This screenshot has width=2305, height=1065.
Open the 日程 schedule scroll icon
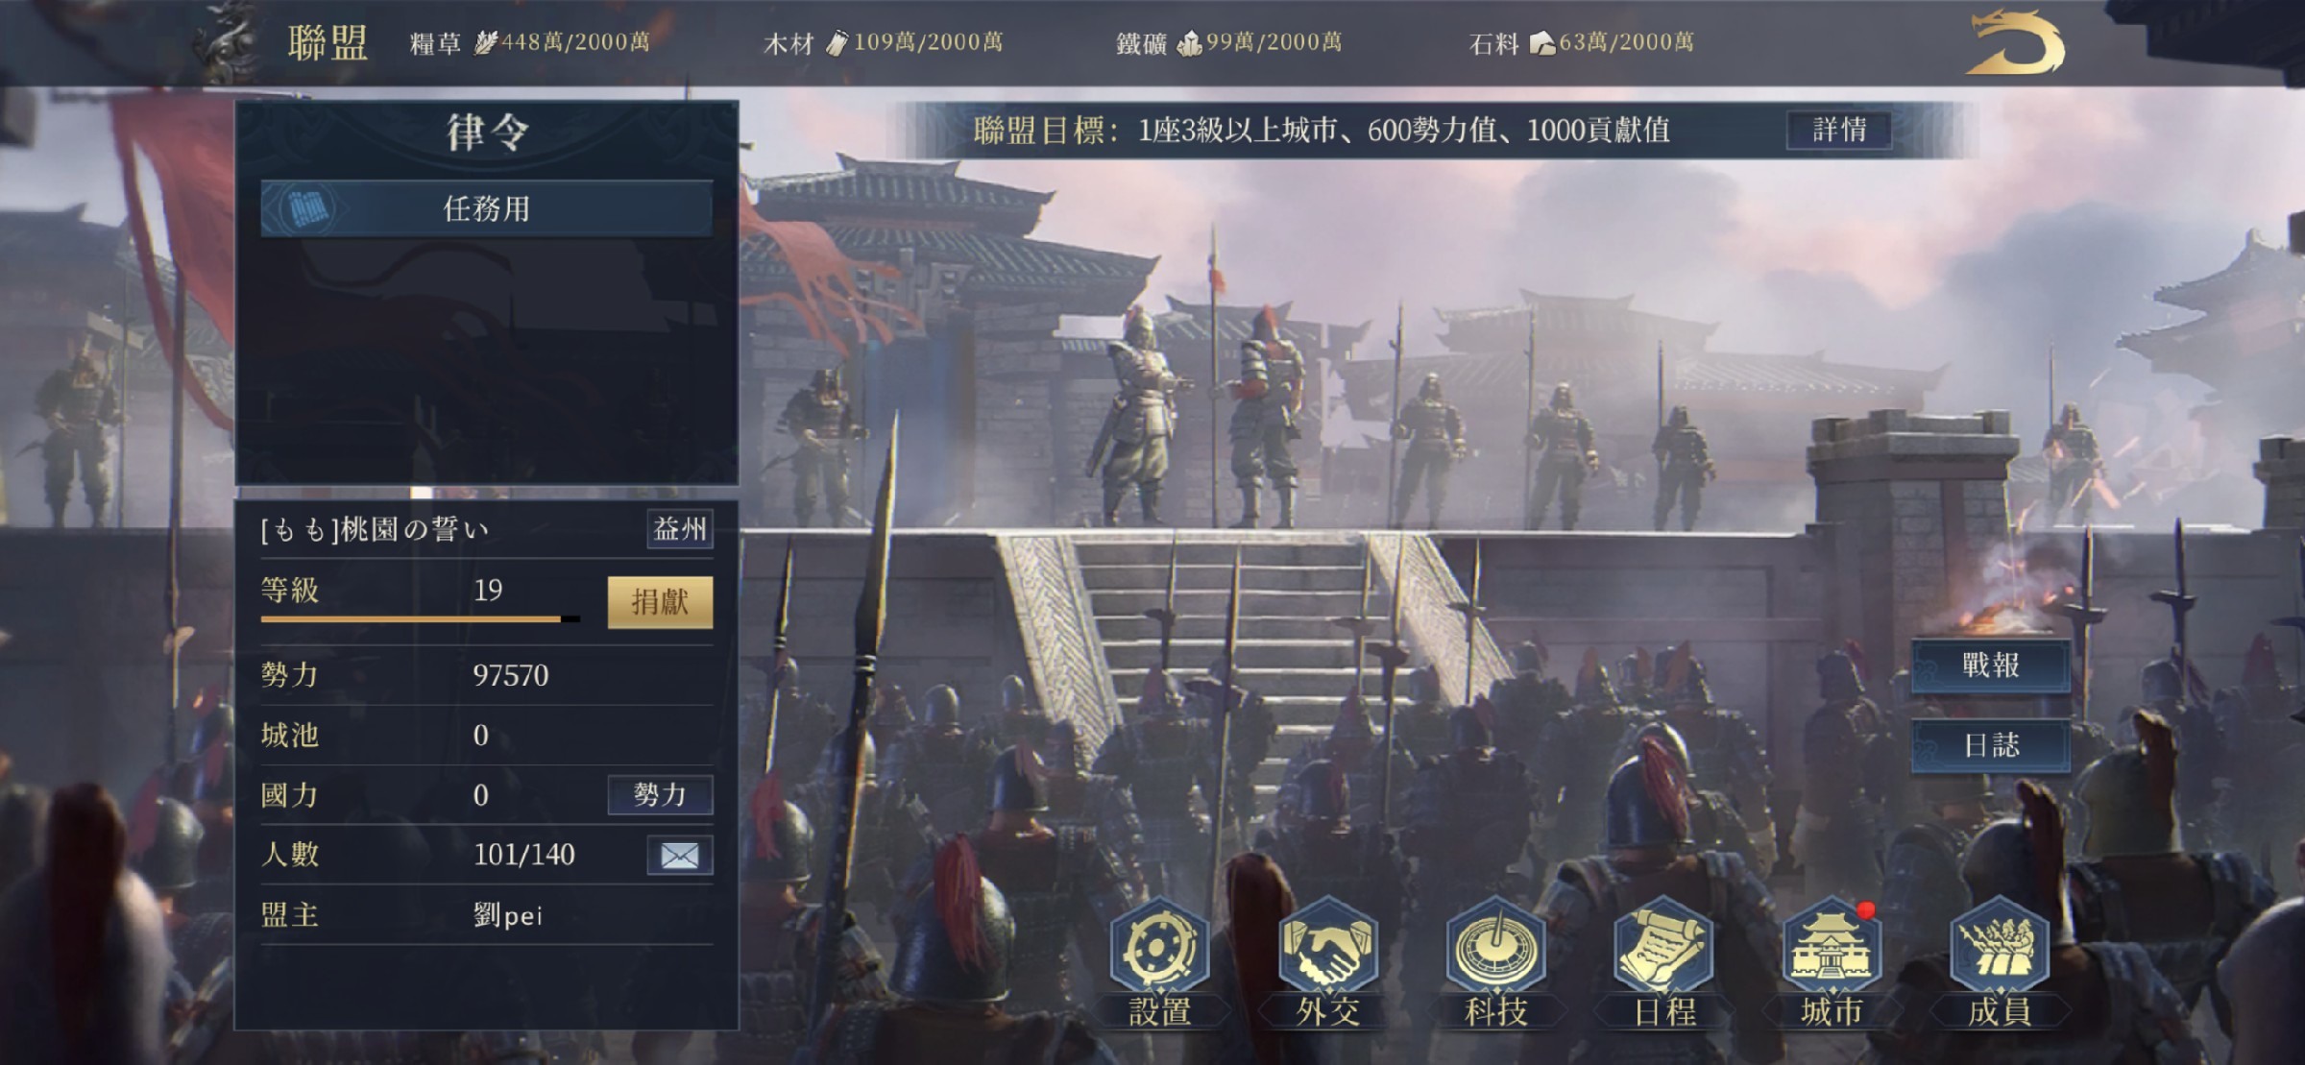(1663, 946)
